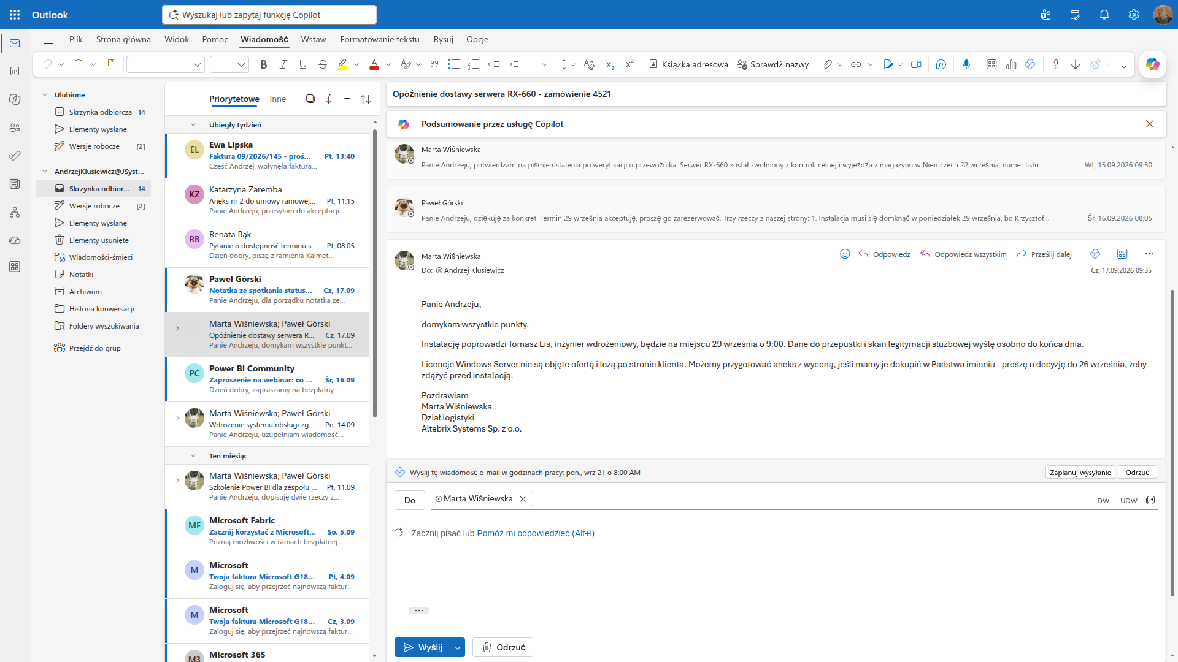Open the highlight color dropdown arrow
The width and height of the screenshot is (1178, 662).
(356, 64)
